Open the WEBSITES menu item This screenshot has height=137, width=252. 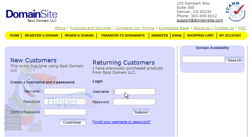tap(159, 35)
